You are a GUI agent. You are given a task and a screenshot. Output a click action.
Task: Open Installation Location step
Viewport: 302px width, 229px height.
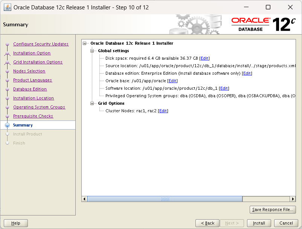coord(34,98)
